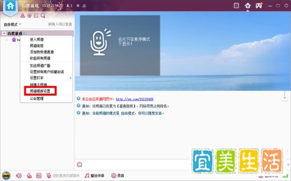
Task: Click the power icon to exit the channel
Action: point(286,6)
